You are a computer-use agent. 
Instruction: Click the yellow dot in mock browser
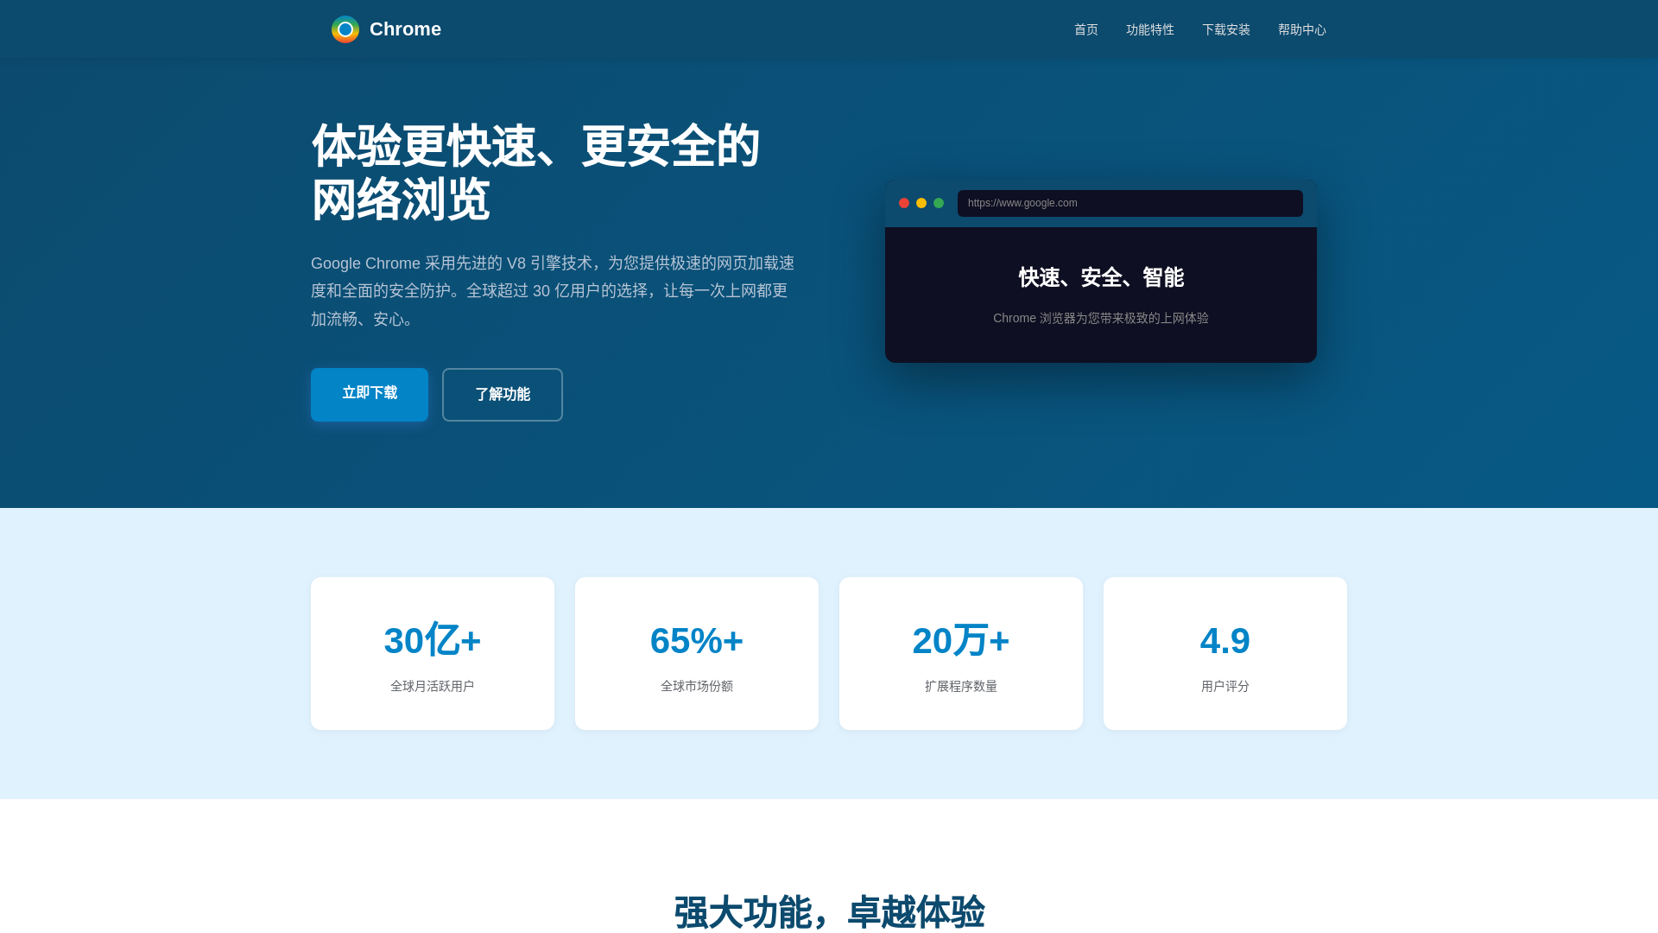click(921, 203)
